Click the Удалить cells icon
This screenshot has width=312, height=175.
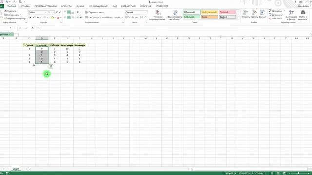tap(254, 12)
